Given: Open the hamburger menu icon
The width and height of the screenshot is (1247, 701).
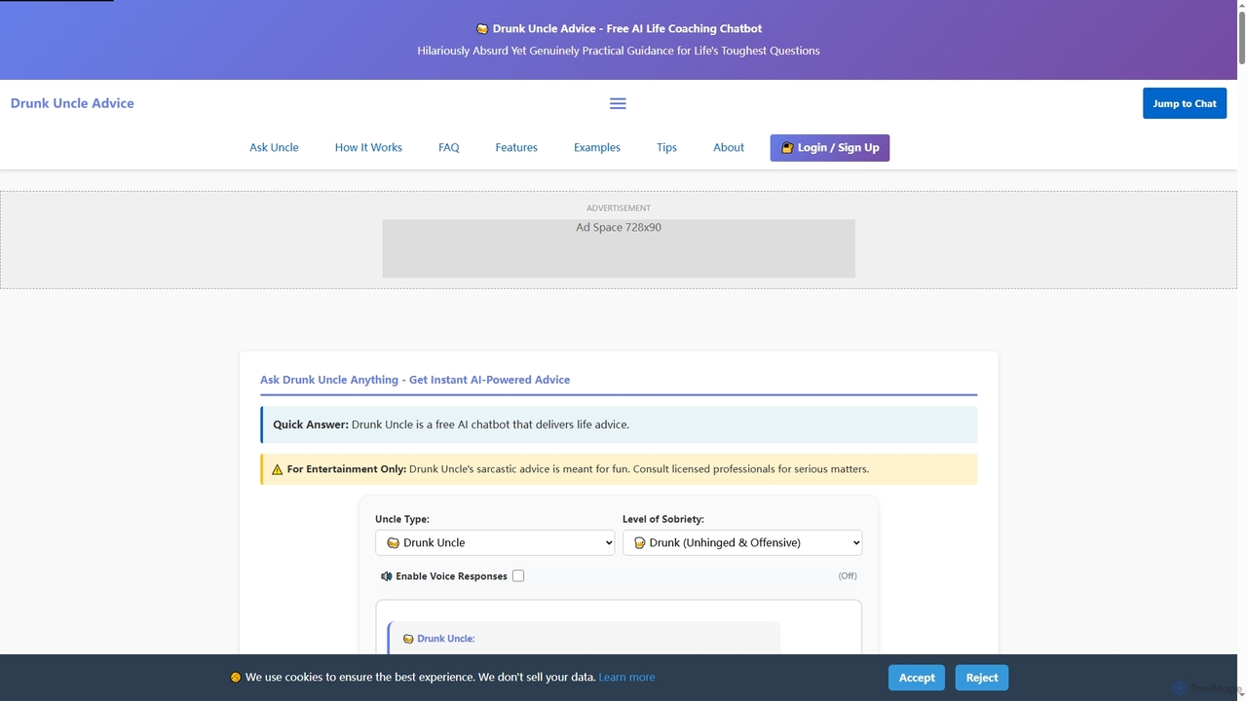Looking at the screenshot, I should (618, 103).
